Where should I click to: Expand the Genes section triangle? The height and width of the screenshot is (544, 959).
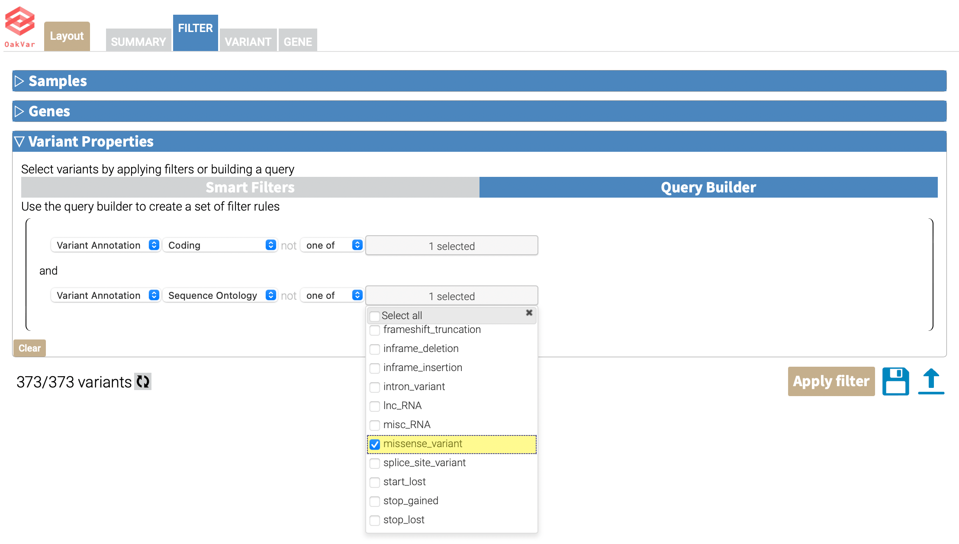coord(19,112)
